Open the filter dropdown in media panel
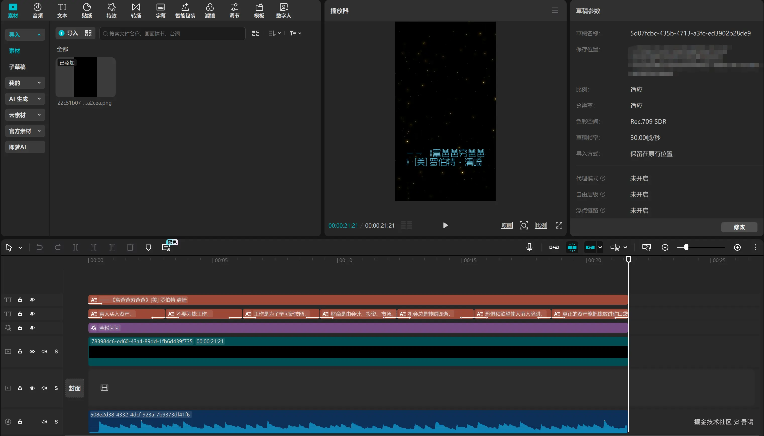 tap(295, 33)
